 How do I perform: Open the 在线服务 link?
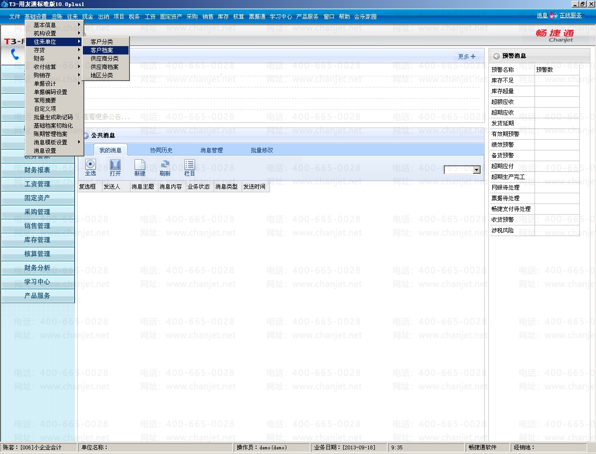point(570,15)
